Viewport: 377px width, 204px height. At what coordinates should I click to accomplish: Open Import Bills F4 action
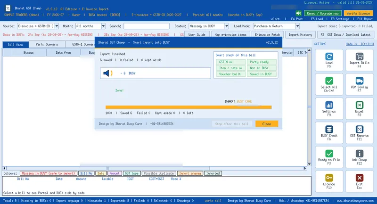pyautogui.click(x=359, y=60)
